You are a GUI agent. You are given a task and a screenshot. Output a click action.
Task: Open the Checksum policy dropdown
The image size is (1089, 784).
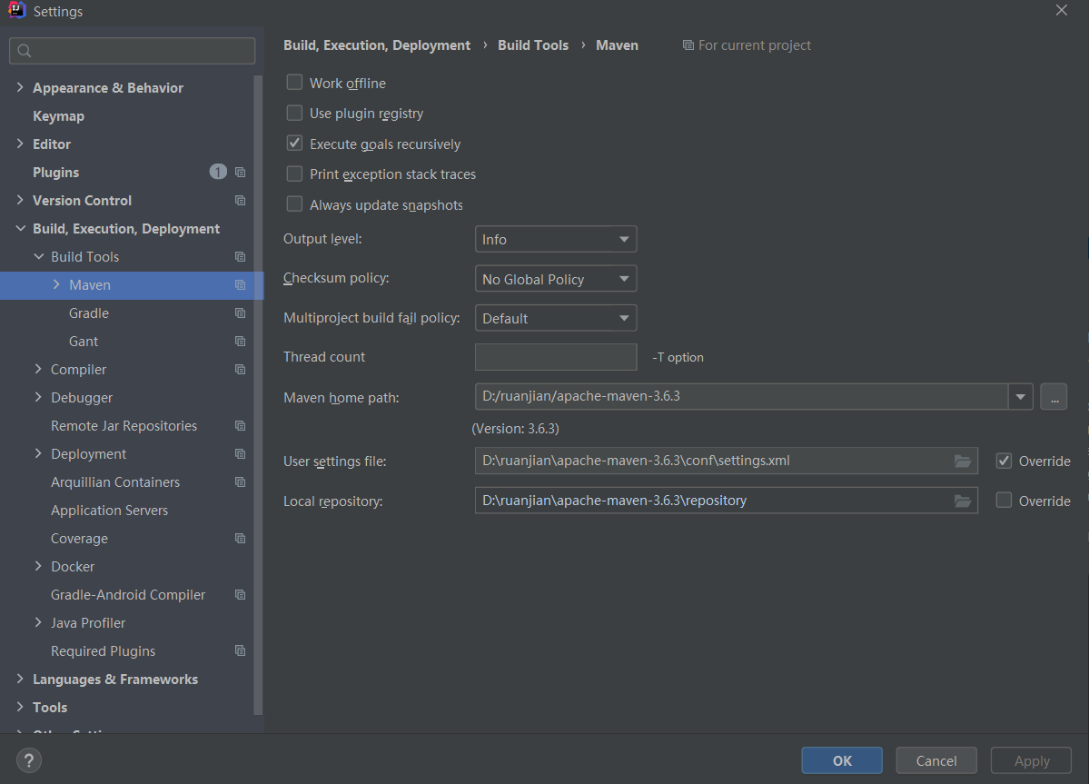coord(556,279)
